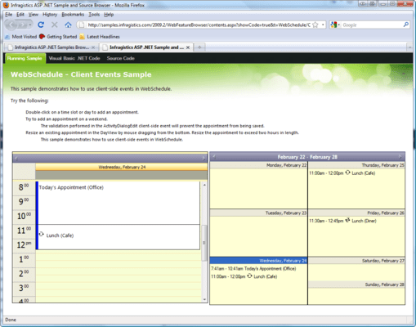Select the 2:00 time slot row
The width and height of the screenshot is (416, 327).
tap(119, 275)
